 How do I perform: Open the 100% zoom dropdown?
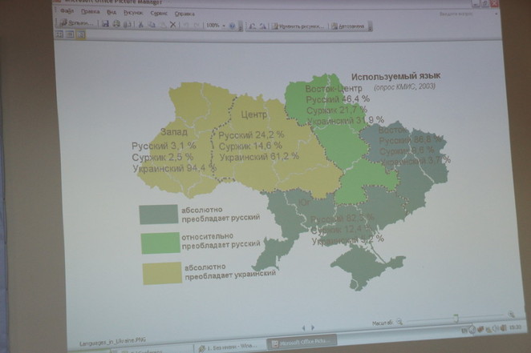222,26
